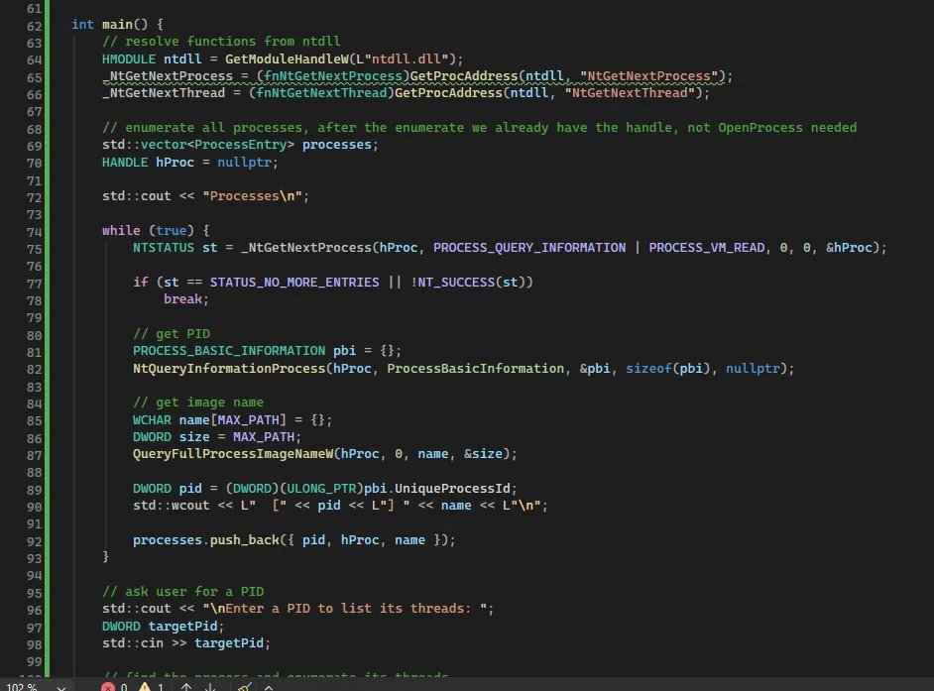This screenshot has height=691, width=934.
Task: Click 'ULONG_PTR' cast on line 89
Action: [321, 489]
